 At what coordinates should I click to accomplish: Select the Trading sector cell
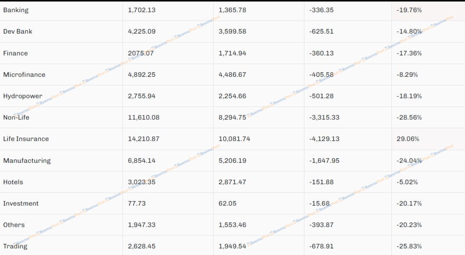click(15, 246)
